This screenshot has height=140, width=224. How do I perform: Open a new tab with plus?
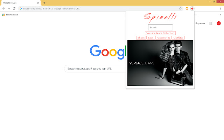[44, 3]
